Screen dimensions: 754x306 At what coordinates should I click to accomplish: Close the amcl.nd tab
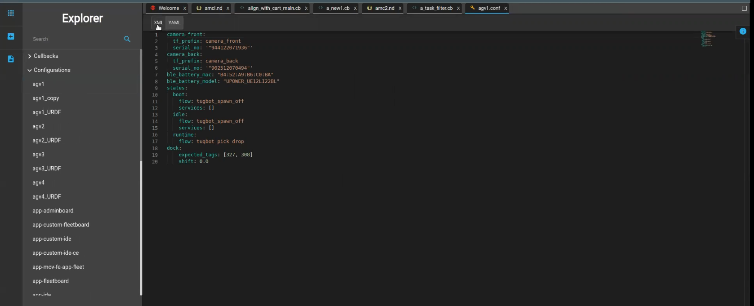(228, 9)
